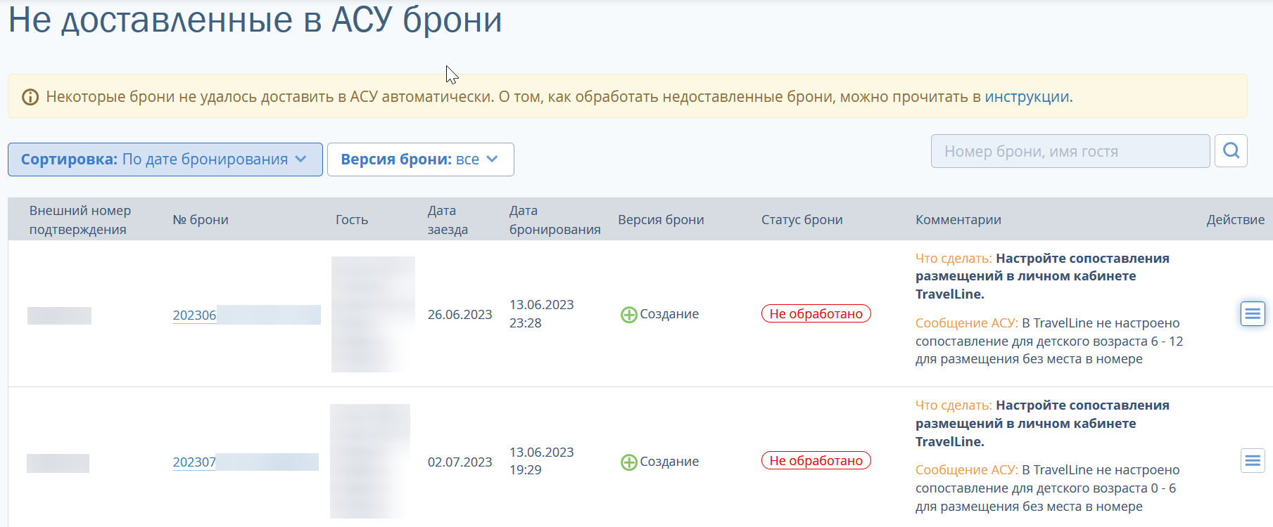Open action menu for booking 202307
Screen dimensions: 1273x527
click(x=1253, y=461)
